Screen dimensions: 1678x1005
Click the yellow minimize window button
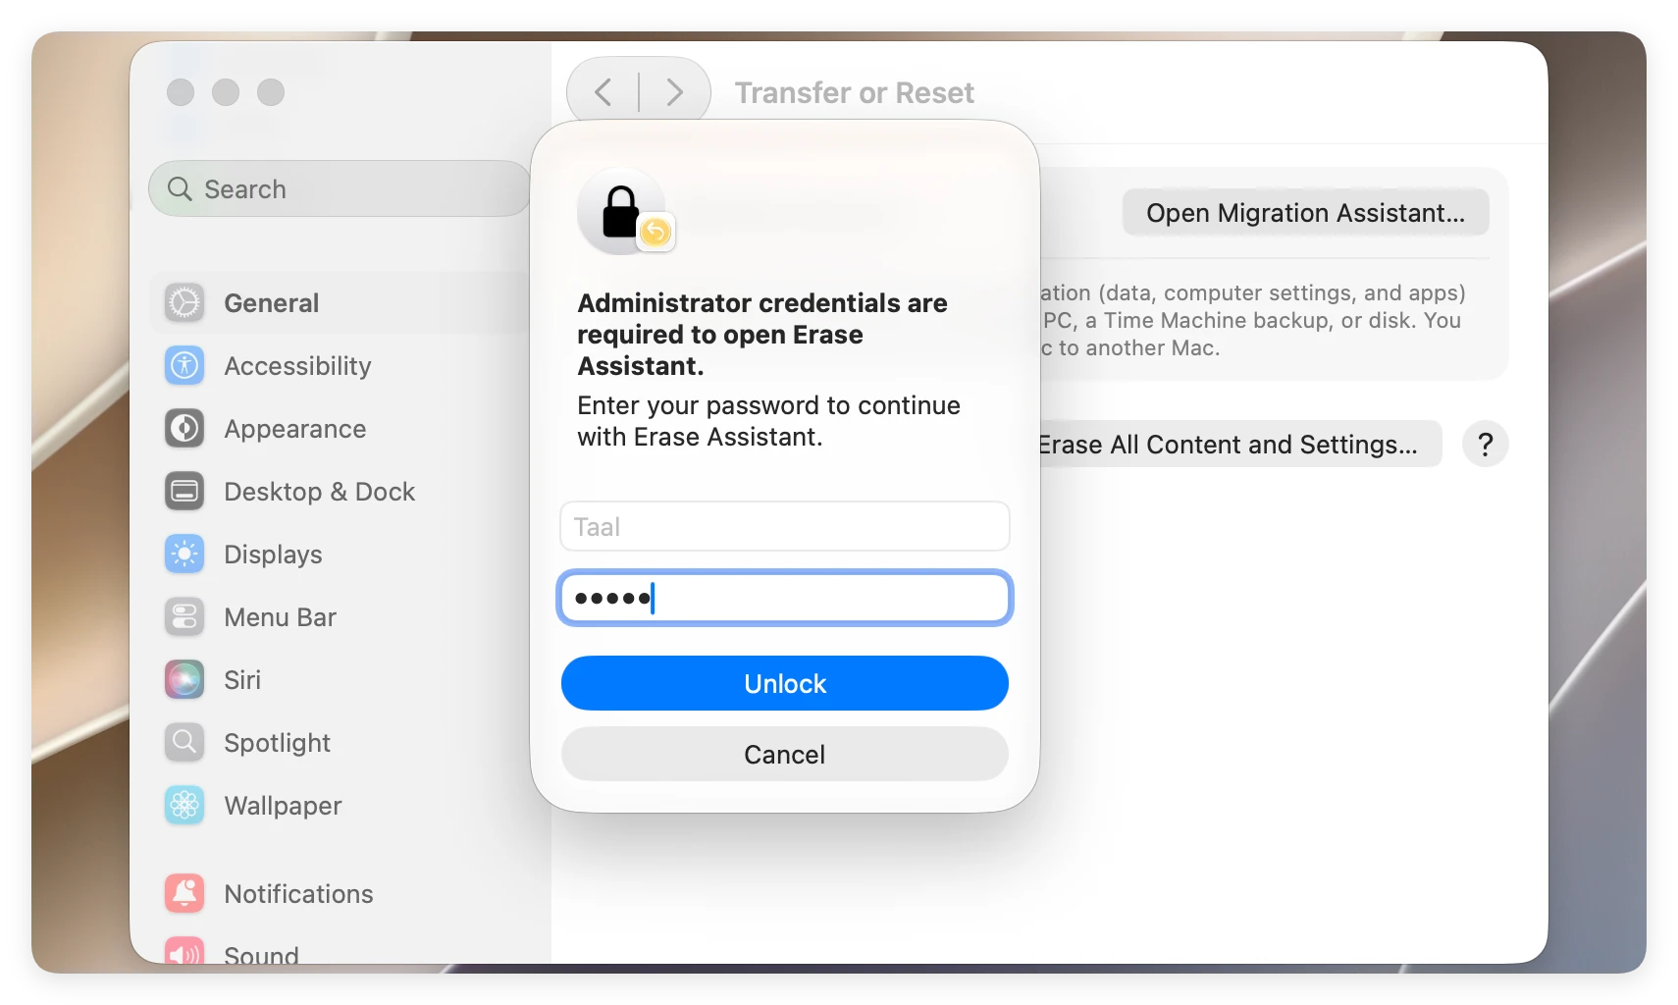pos(226,92)
